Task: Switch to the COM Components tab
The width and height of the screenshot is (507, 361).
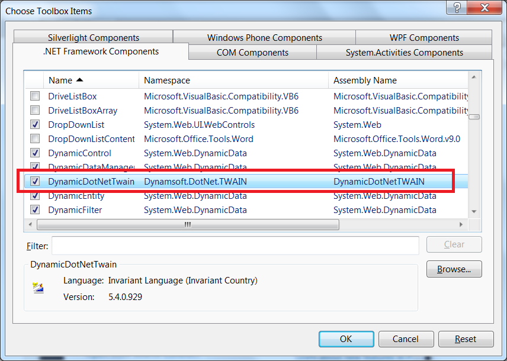Action: (x=252, y=53)
